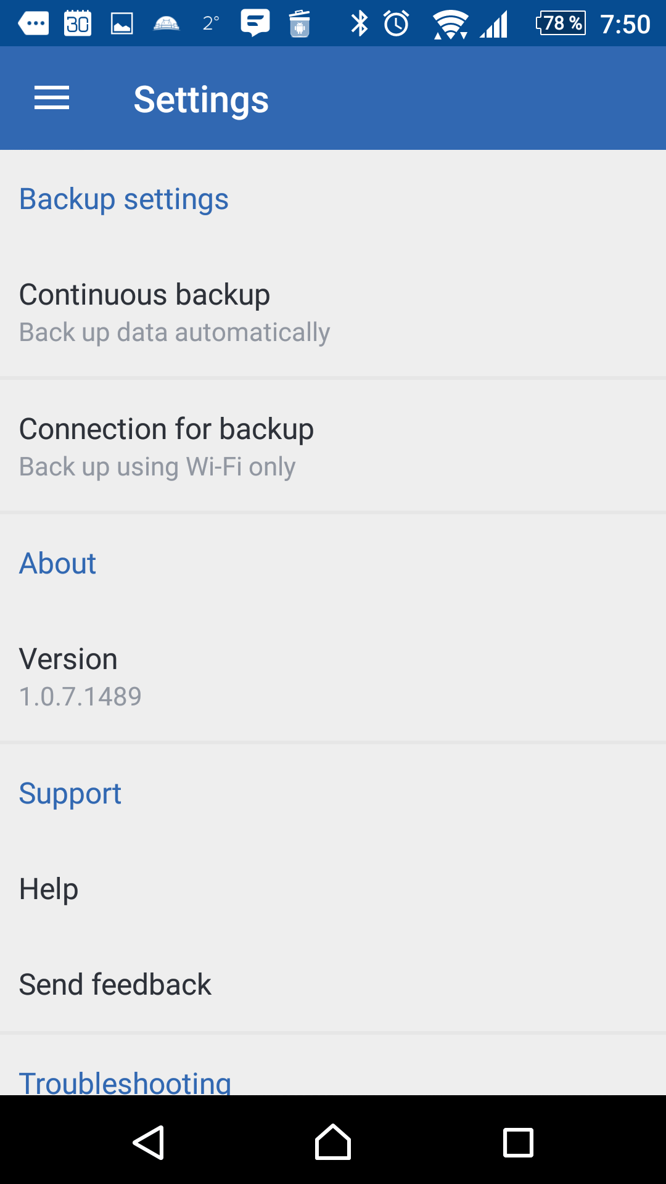Tap the About section header

(x=58, y=563)
